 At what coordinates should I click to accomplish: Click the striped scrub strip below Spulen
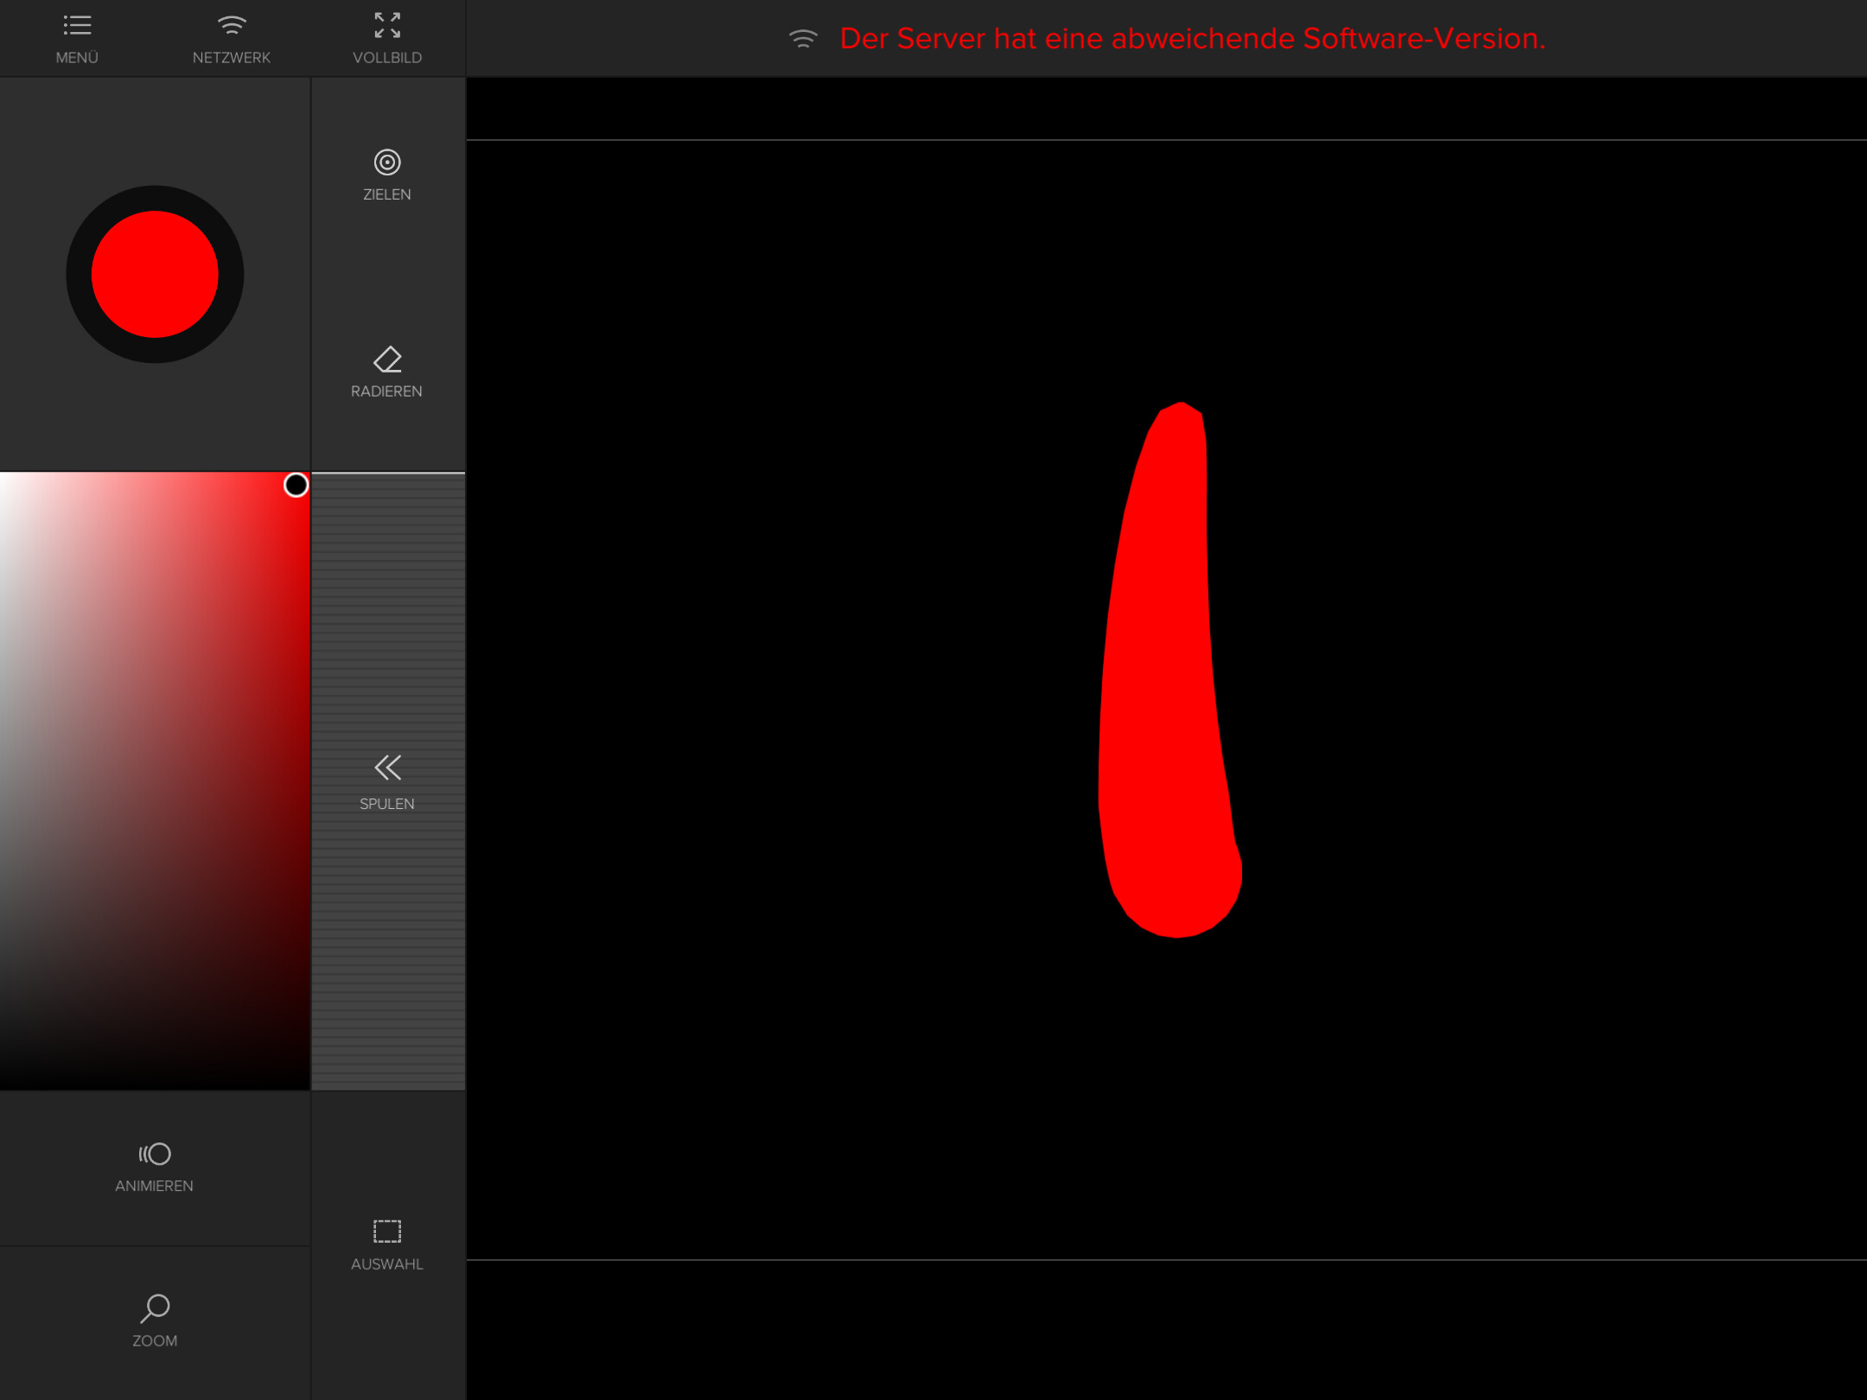point(387,951)
